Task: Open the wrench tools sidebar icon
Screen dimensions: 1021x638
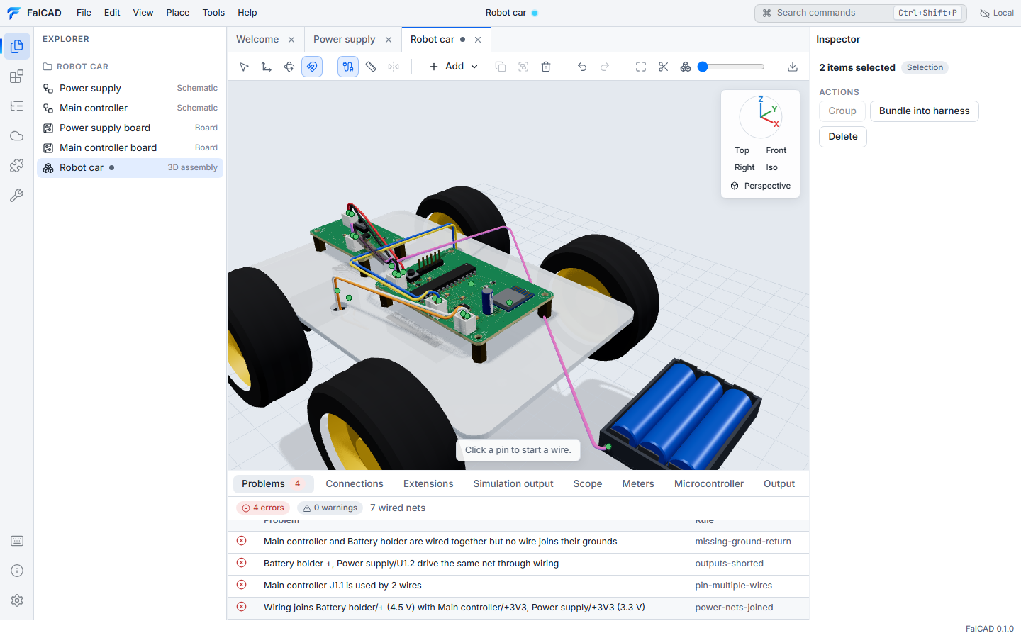Action: pos(17,196)
